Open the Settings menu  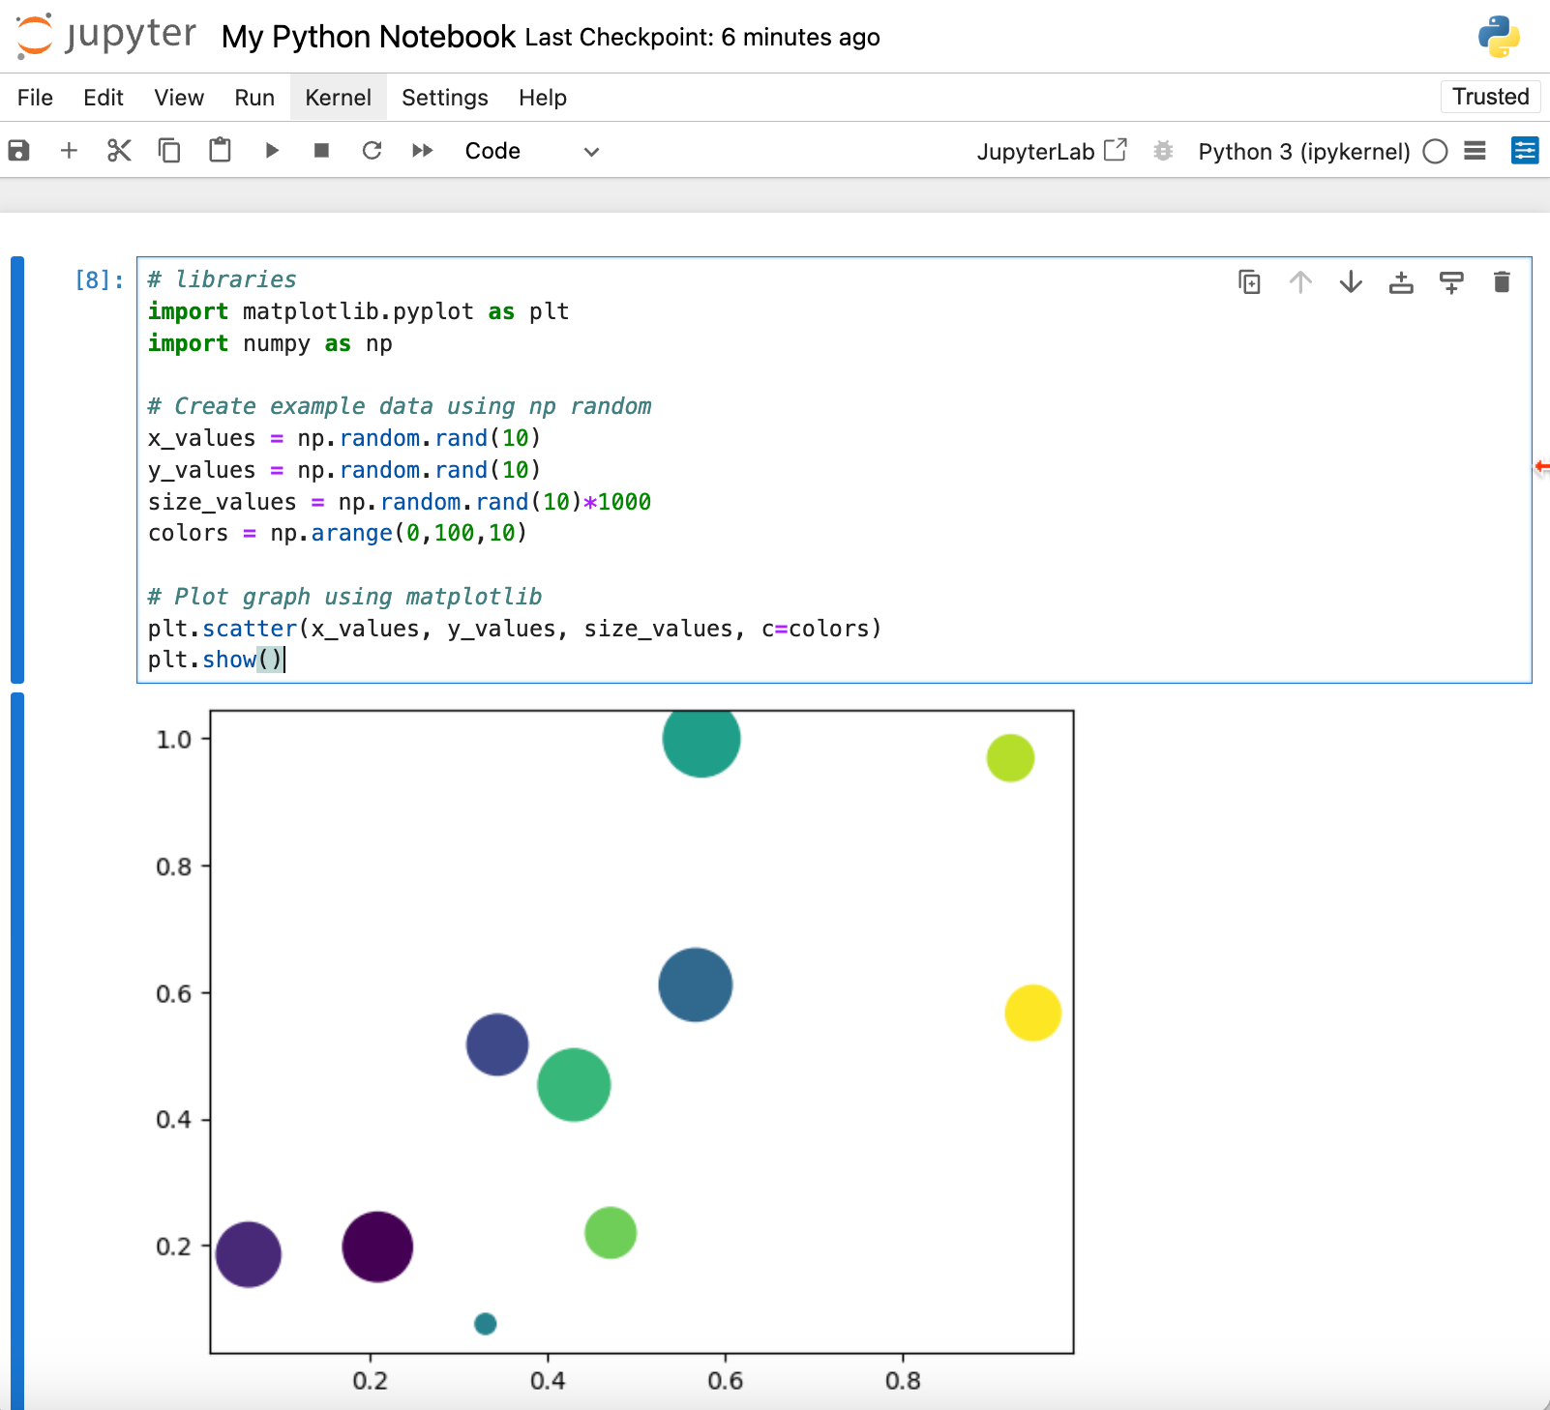point(445,98)
